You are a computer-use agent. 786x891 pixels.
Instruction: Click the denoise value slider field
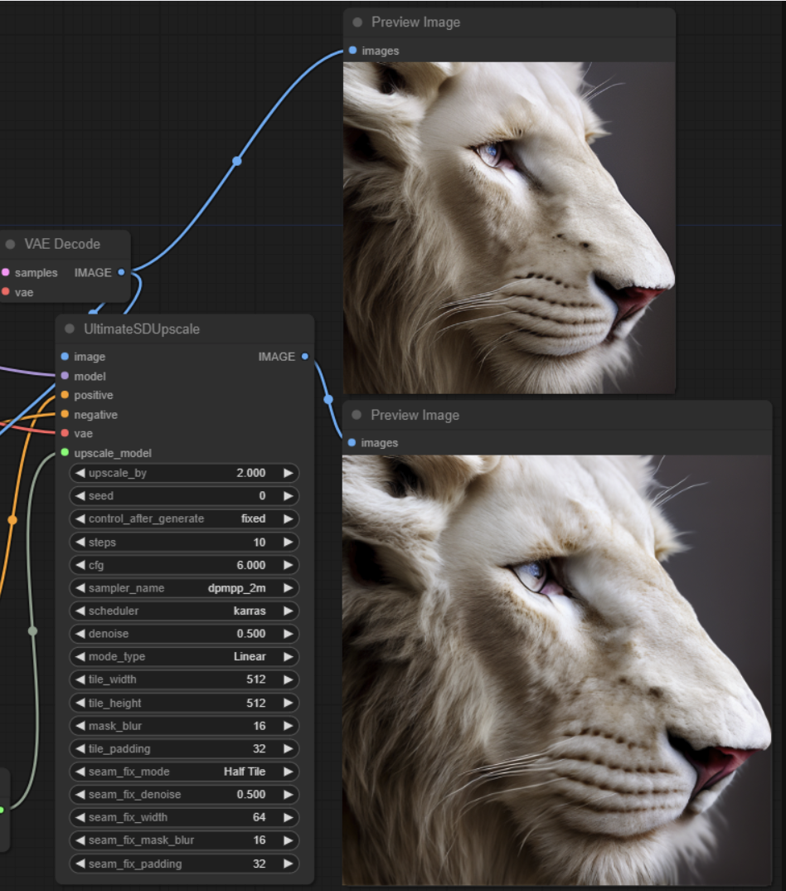pos(184,634)
